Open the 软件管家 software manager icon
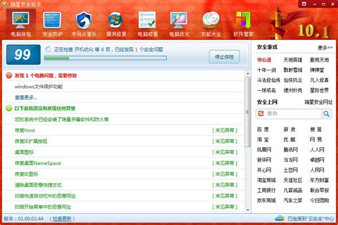This screenshot has height=225, width=338. pyautogui.click(x=243, y=21)
